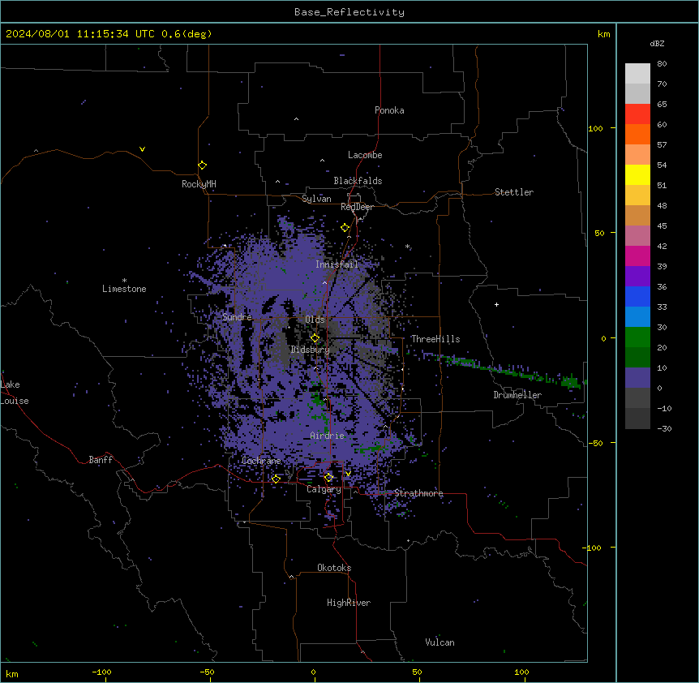The width and height of the screenshot is (699, 683).
Task: Click the RedDeer label
Action: [357, 207]
